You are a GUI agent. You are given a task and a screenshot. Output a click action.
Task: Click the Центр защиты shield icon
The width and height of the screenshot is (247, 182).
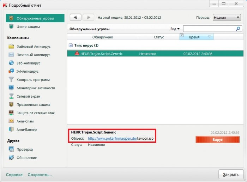[x=11, y=26]
